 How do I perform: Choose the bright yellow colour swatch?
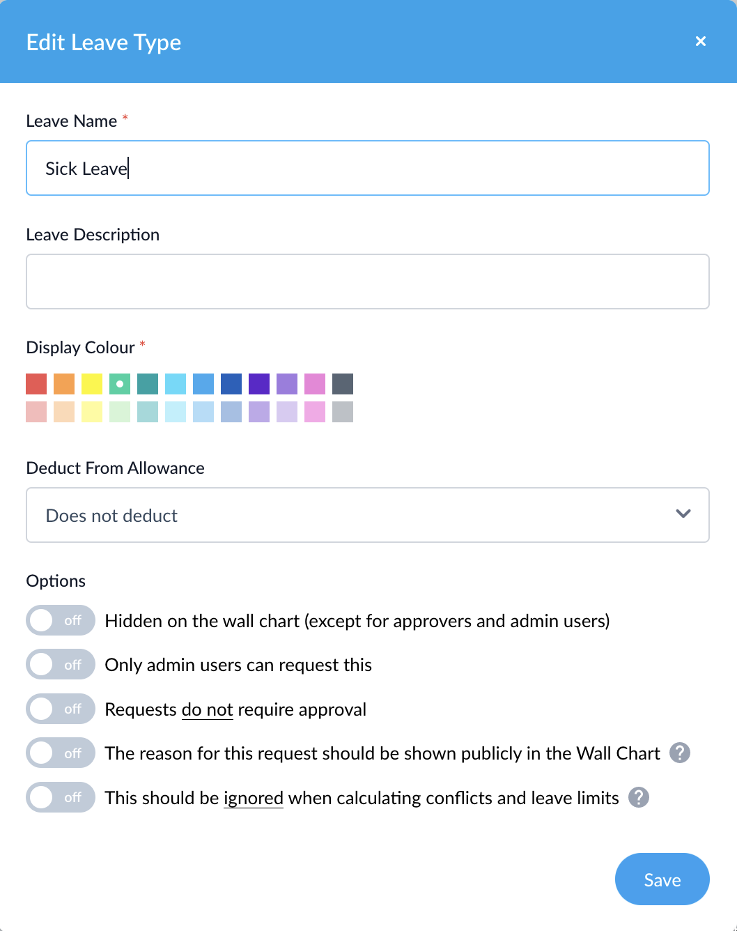coord(92,384)
